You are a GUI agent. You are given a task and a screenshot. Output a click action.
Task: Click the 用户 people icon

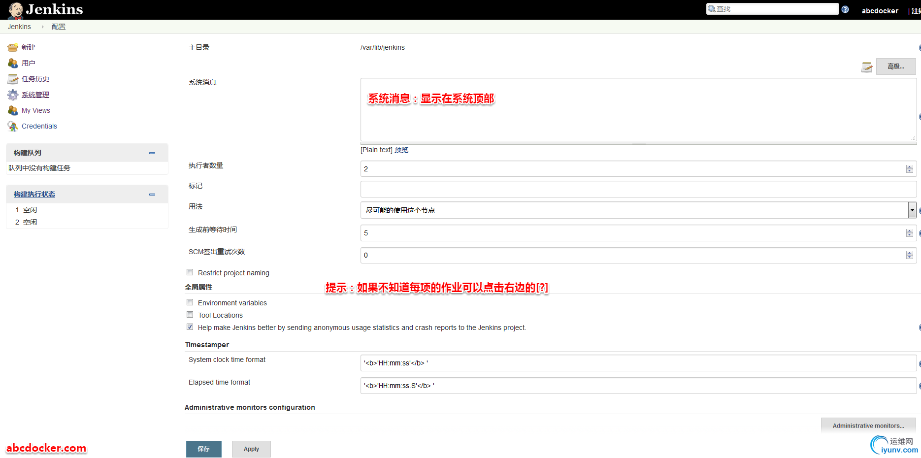click(13, 63)
